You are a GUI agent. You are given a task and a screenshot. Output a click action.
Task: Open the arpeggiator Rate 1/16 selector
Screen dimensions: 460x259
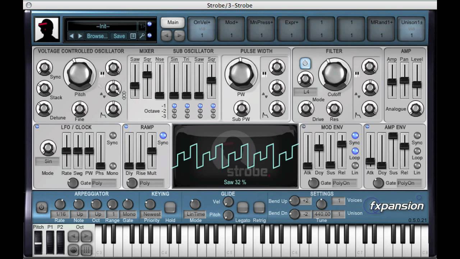(x=59, y=214)
